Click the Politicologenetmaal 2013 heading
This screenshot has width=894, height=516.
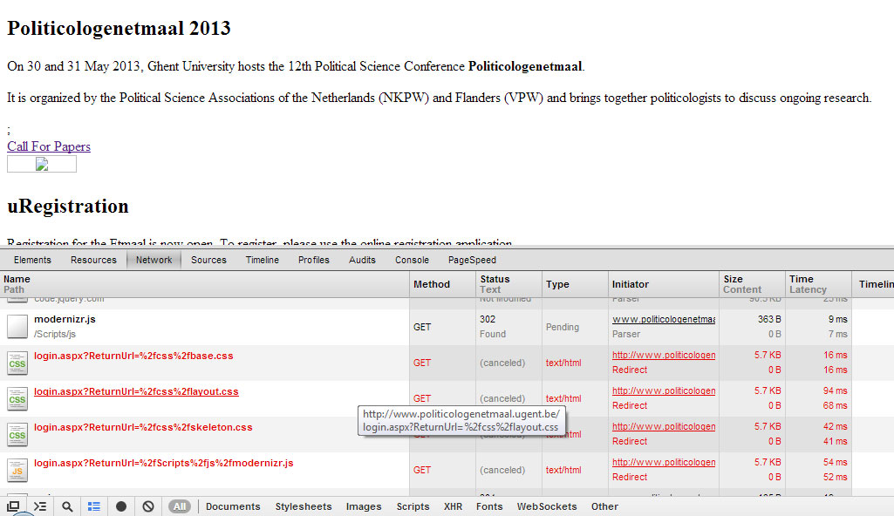click(119, 29)
